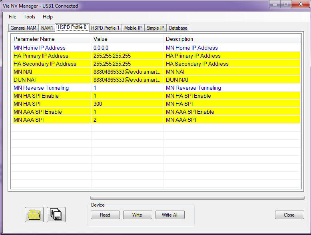The width and height of the screenshot is (311, 235).
Task: Click the HA Primary IP Address description cell
Action: tap(232, 56)
